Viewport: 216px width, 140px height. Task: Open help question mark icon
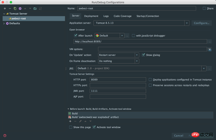(5, 136)
